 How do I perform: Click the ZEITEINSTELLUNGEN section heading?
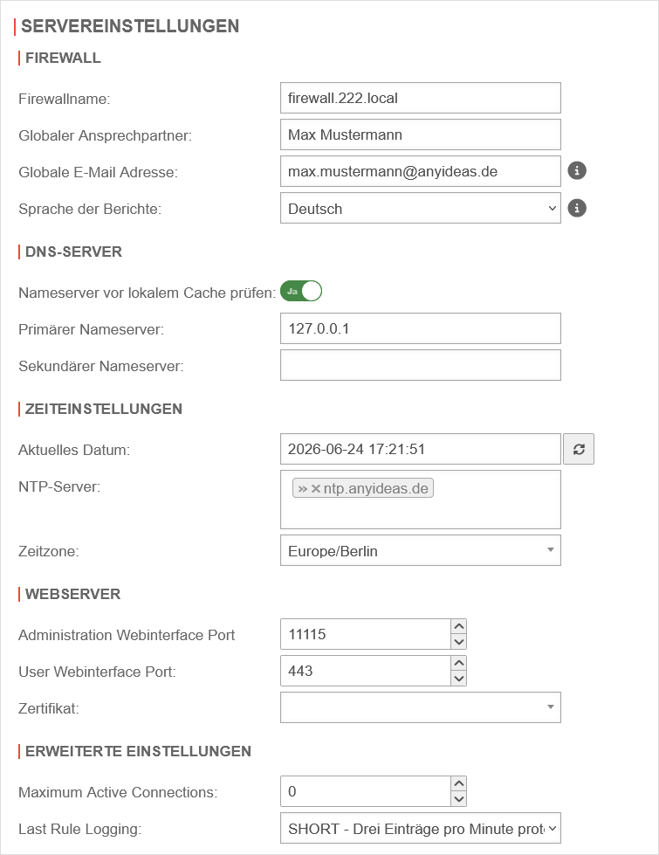pos(104,409)
